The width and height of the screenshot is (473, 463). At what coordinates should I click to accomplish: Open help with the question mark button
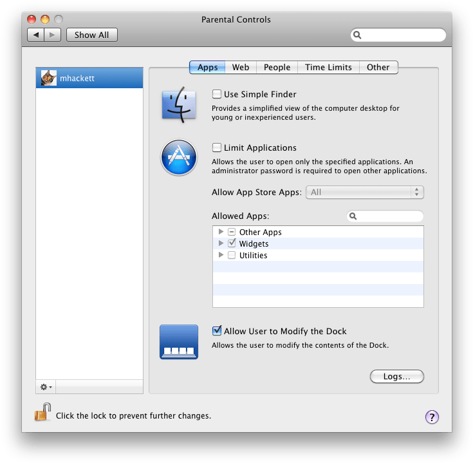432,417
